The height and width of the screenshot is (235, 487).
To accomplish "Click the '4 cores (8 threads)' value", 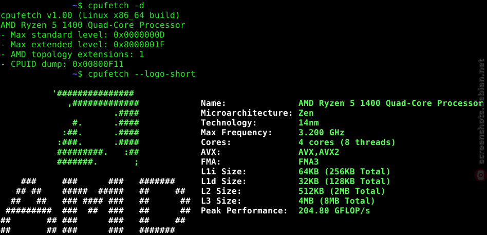I will 347,142.
